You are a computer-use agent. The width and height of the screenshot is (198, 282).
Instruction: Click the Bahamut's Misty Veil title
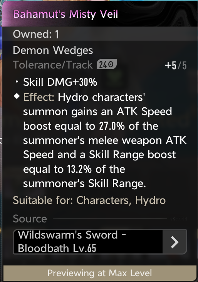point(65,14)
